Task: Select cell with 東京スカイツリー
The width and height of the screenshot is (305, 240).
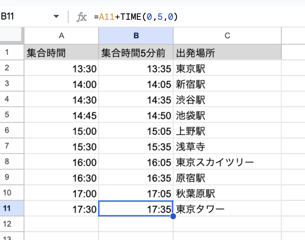Action: pos(227,162)
